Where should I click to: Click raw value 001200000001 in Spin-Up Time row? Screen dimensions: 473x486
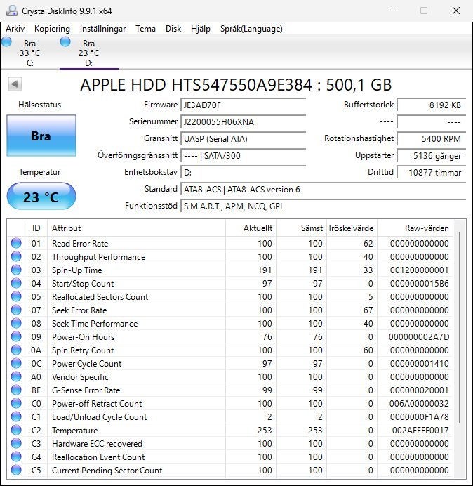420,270
